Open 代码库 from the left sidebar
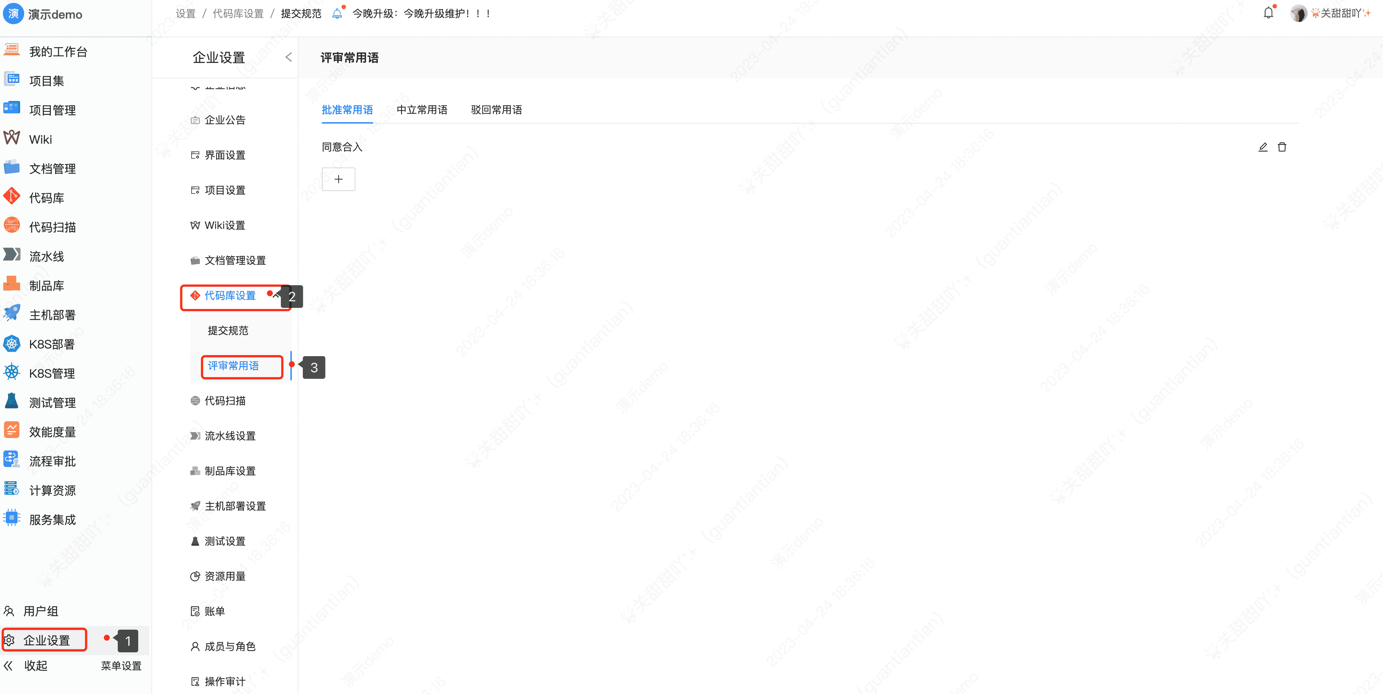The height and width of the screenshot is (694, 1383). [46, 198]
